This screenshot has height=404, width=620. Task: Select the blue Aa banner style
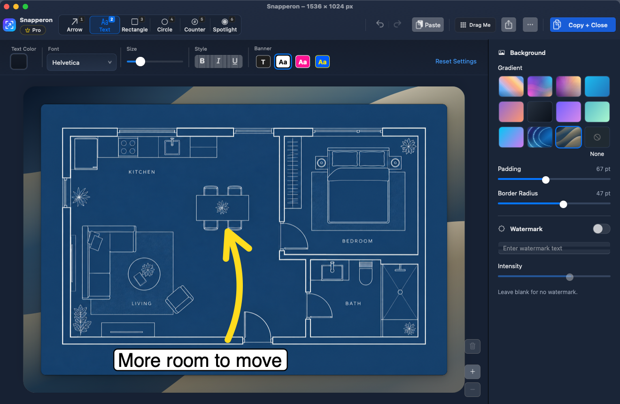(x=322, y=62)
